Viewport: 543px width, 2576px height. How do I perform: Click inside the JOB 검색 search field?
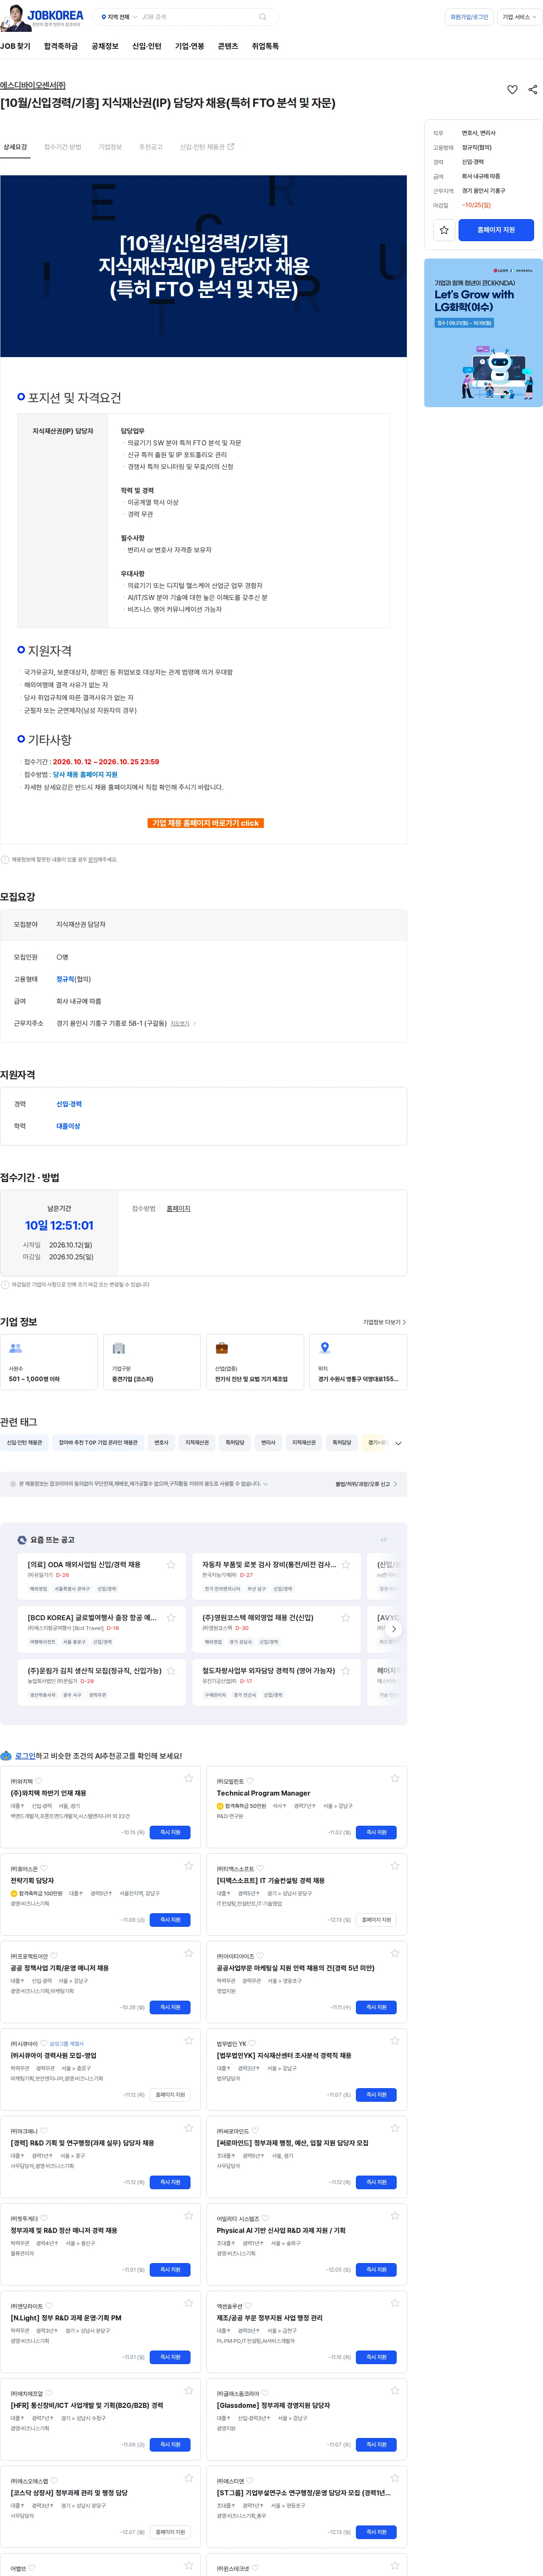[x=198, y=17]
